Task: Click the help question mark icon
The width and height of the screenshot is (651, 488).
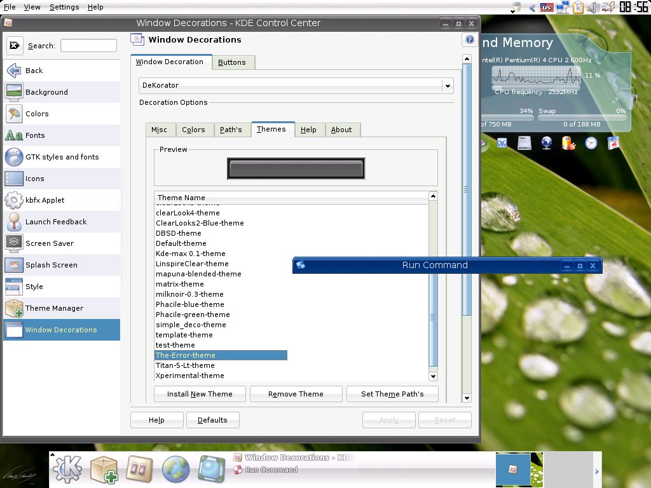Action: click(x=470, y=39)
